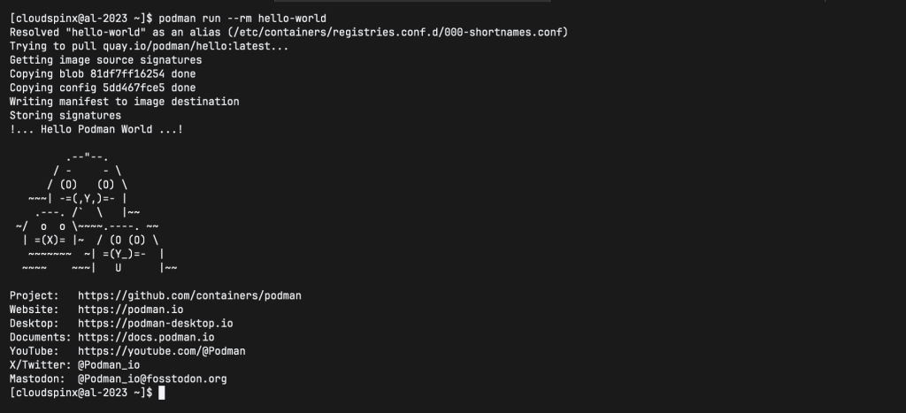Image resolution: width=906 pixels, height=413 pixels.
Task: Click the config hash 5dd467fce5
Action: (x=134, y=88)
